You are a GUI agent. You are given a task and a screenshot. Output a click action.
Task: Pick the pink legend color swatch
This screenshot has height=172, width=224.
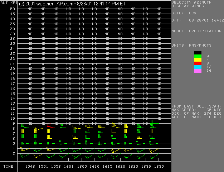pos(198,71)
